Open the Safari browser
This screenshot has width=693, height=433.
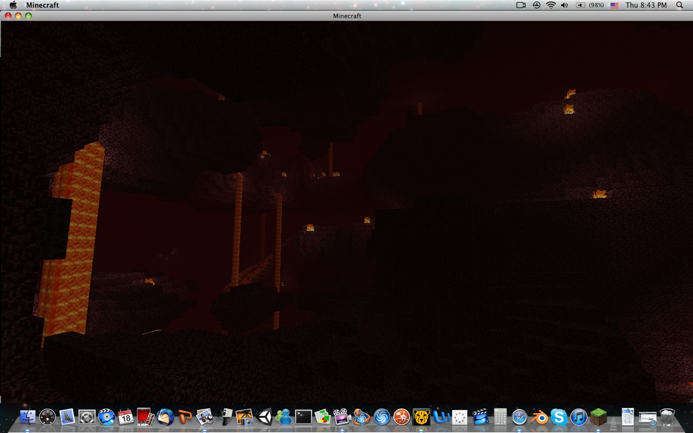520,417
